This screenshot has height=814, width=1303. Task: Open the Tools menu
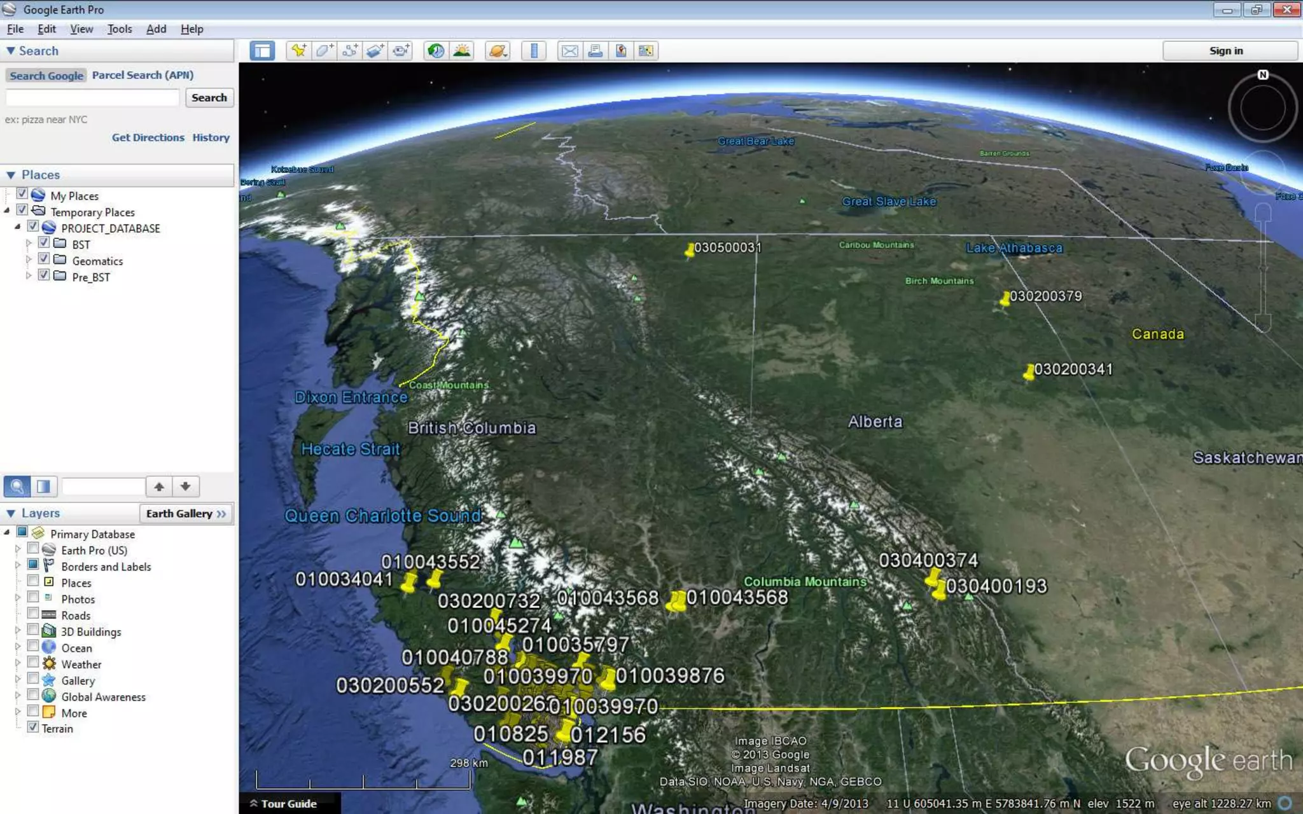[x=119, y=29]
